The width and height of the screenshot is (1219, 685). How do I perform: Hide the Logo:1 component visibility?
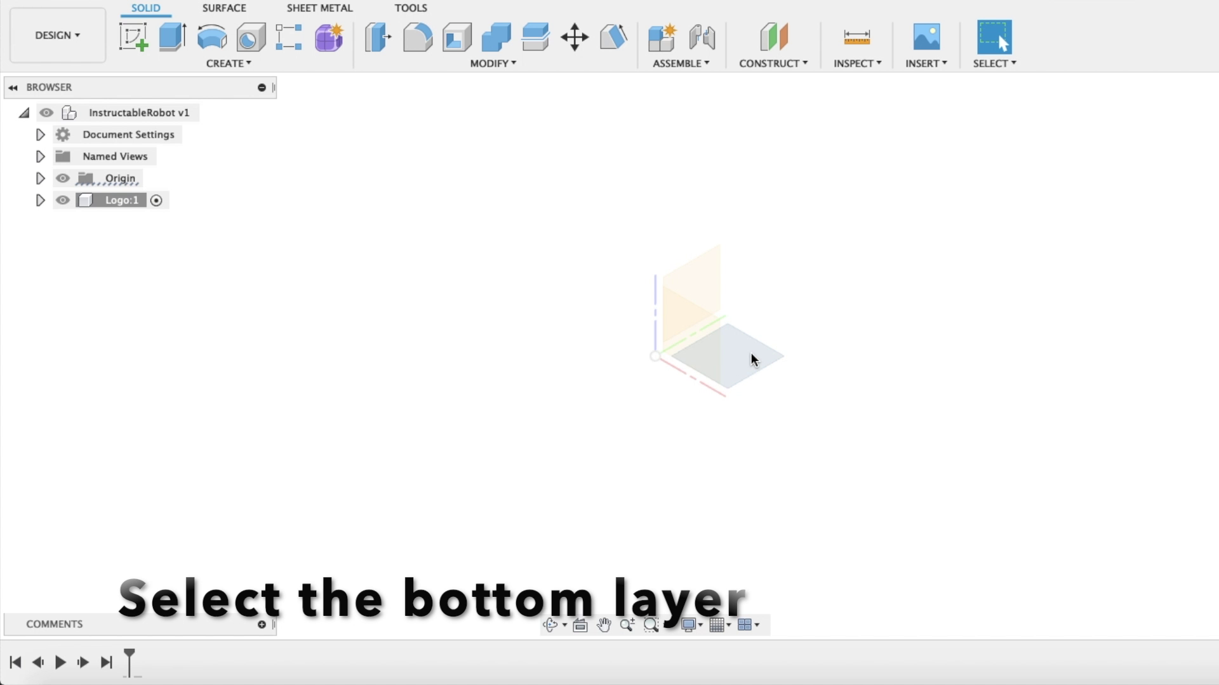[x=62, y=200]
